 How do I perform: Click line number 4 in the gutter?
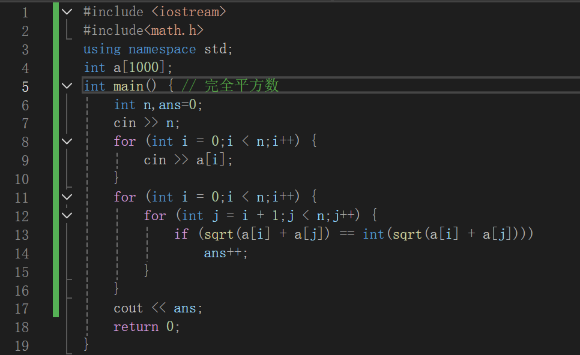coord(25,68)
